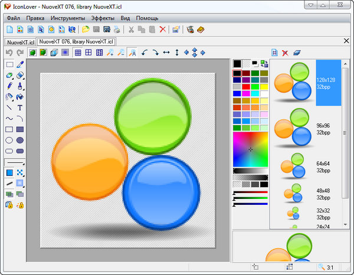Image resolution: width=354 pixels, height=275 pixels.
Task: Open the Инструменты menu
Action: click(x=67, y=18)
